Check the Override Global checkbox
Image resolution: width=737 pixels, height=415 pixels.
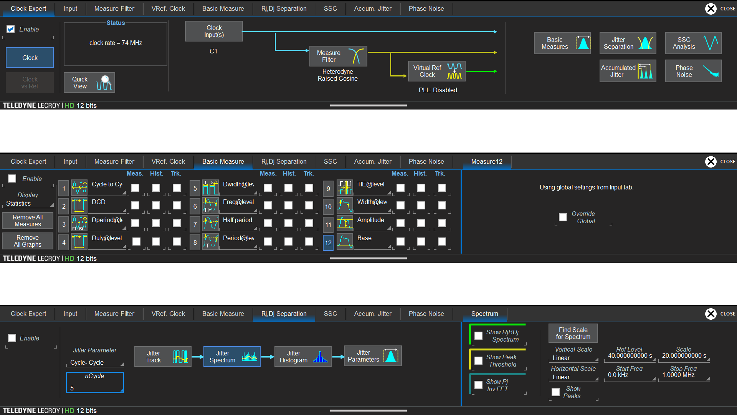pyautogui.click(x=563, y=217)
